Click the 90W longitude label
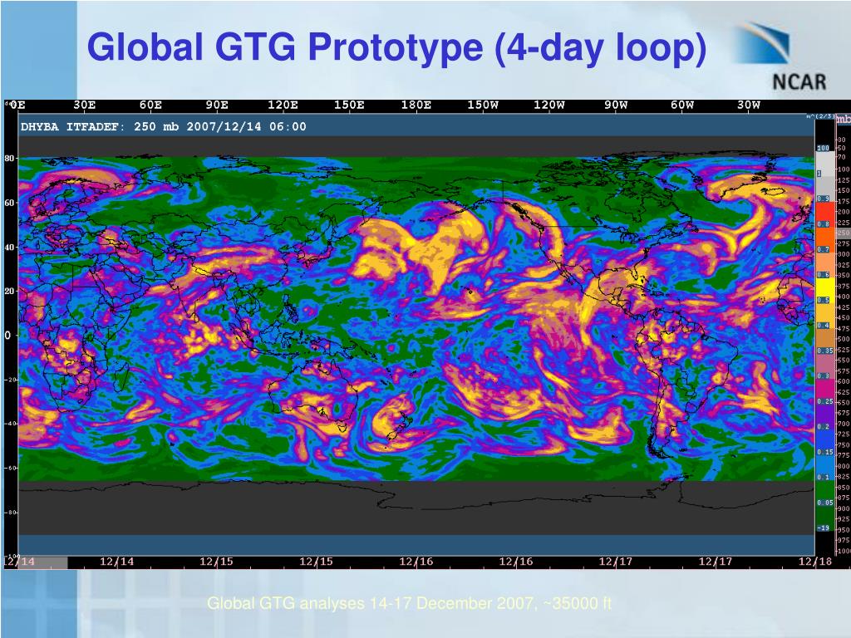 pyautogui.click(x=616, y=105)
